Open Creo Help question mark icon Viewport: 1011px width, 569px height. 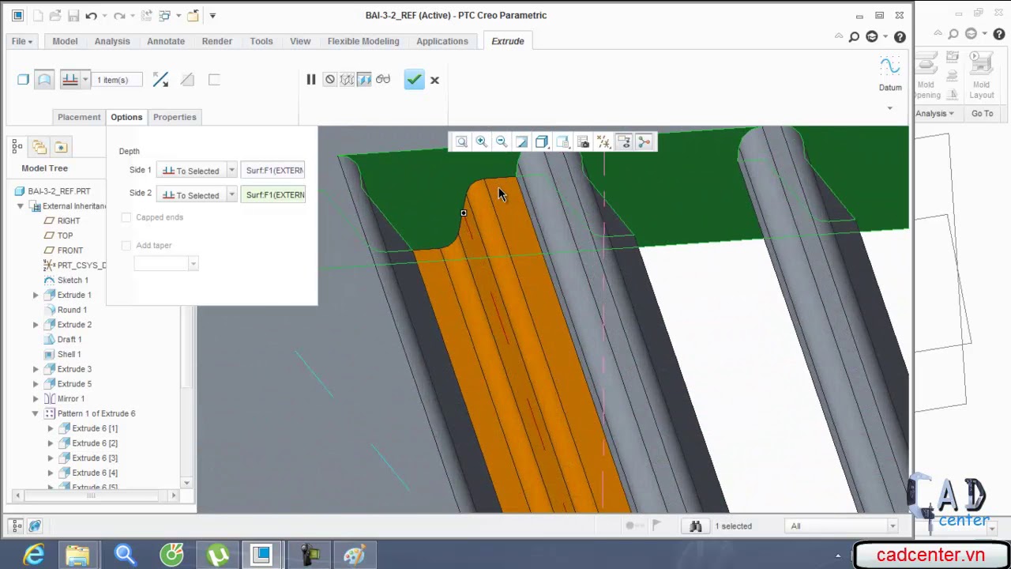tap(900, 37)
